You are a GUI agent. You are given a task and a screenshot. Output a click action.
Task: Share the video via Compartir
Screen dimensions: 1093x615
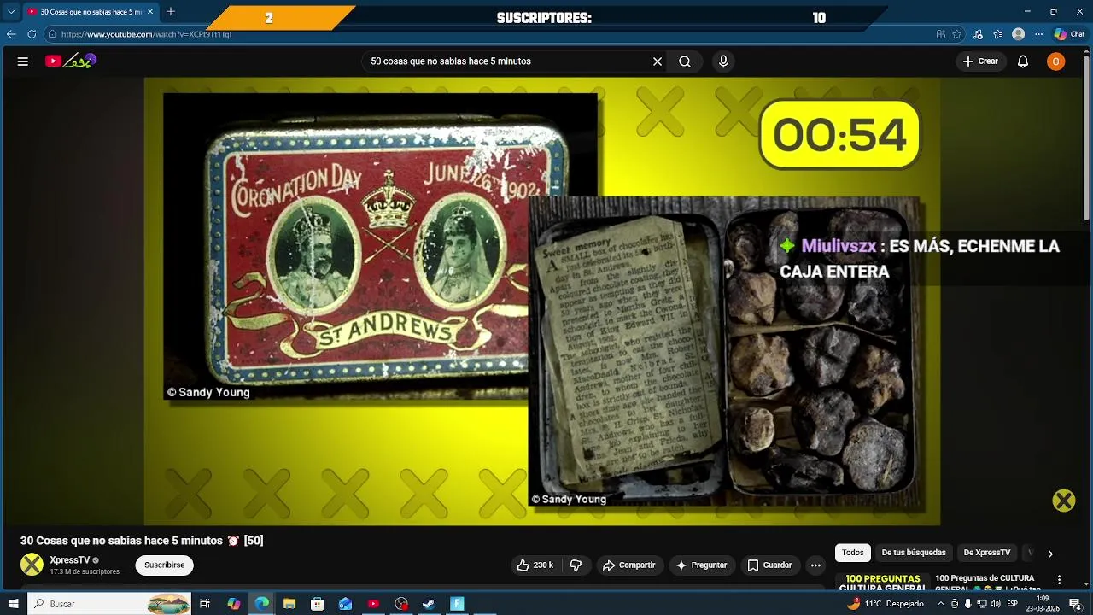point(629,565)
